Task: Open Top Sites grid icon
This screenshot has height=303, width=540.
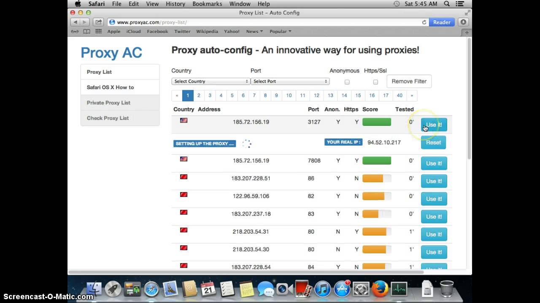Action: pyautogui.click(x=98, y=32)
